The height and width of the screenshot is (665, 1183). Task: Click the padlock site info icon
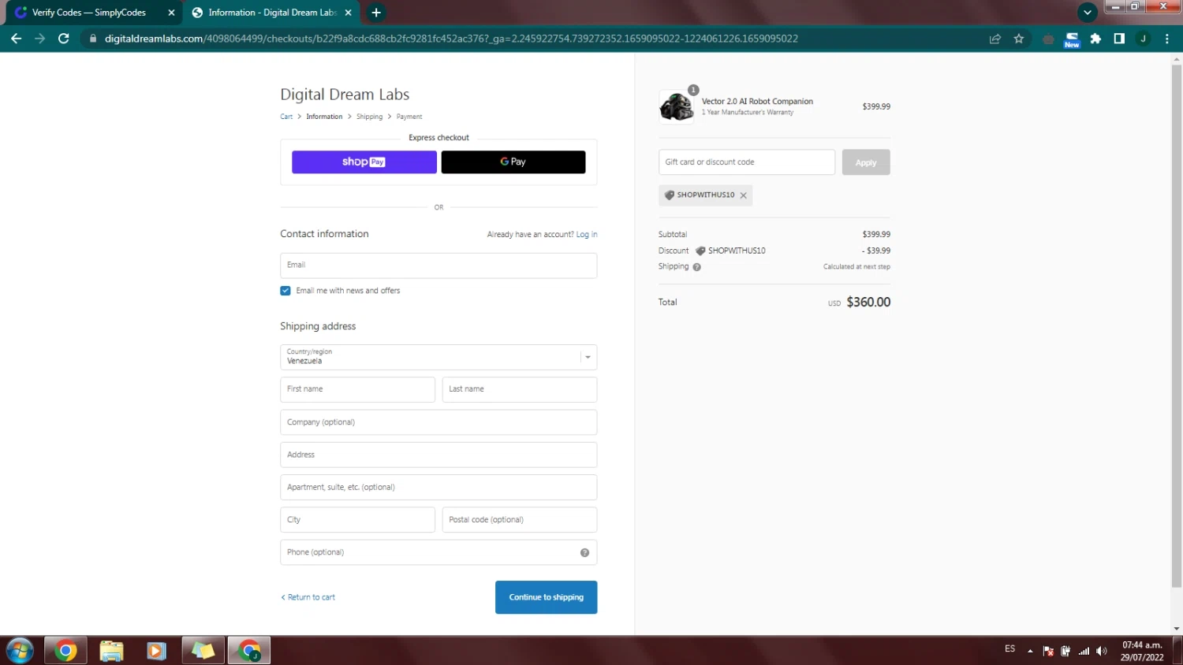point(93,39)
